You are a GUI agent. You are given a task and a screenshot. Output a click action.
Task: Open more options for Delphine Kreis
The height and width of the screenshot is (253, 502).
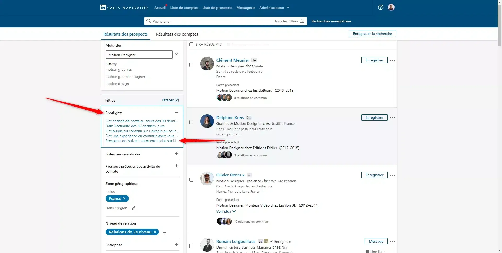point(392,118)
